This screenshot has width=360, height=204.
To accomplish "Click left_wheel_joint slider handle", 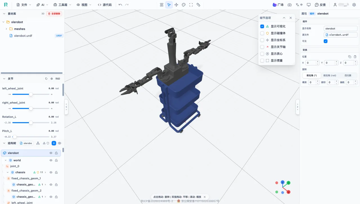I will [31, 94].
